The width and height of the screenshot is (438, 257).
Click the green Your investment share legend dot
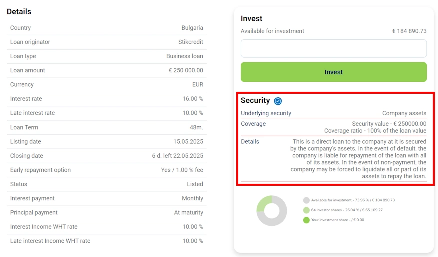point(306,220)
